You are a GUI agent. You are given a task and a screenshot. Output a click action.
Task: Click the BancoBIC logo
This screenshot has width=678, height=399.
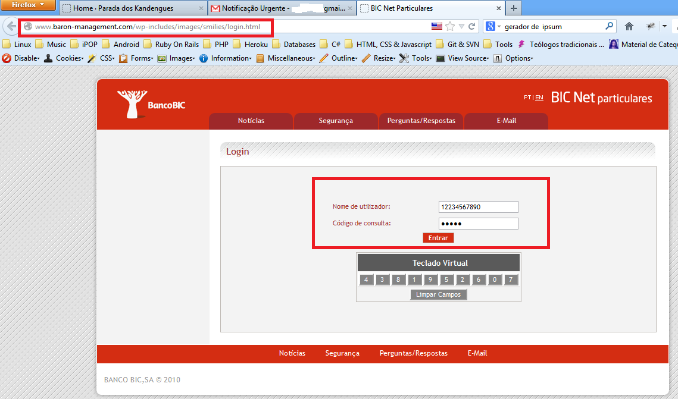pos(151,104)
